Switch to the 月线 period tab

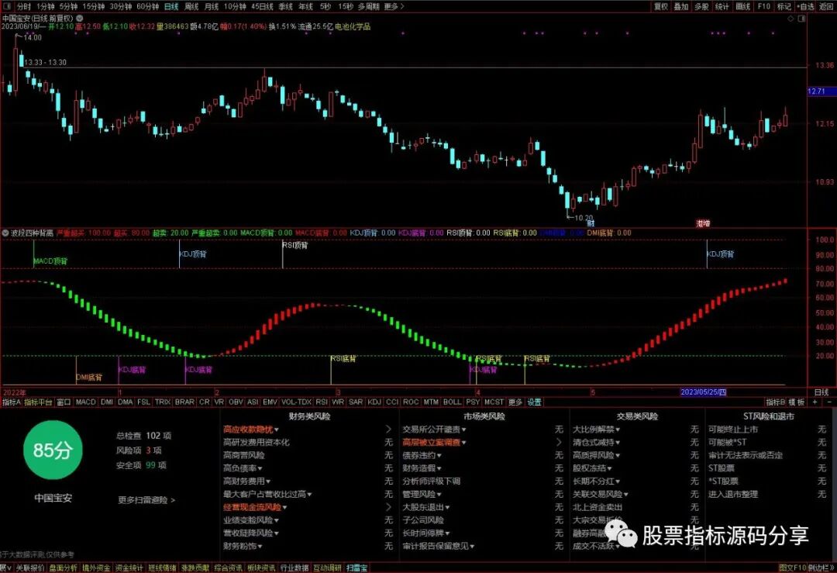[x=212, y=6]
